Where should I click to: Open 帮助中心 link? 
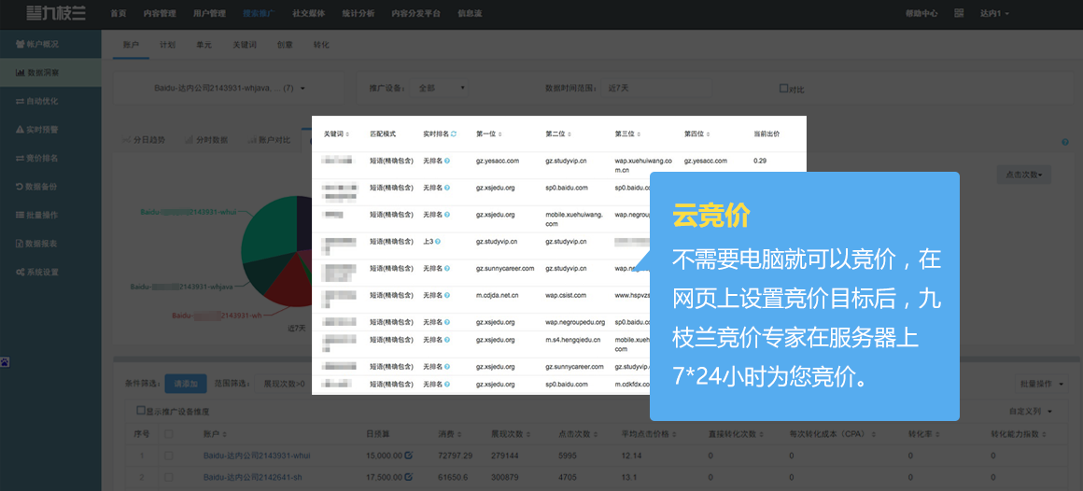(x=921, y=13)
